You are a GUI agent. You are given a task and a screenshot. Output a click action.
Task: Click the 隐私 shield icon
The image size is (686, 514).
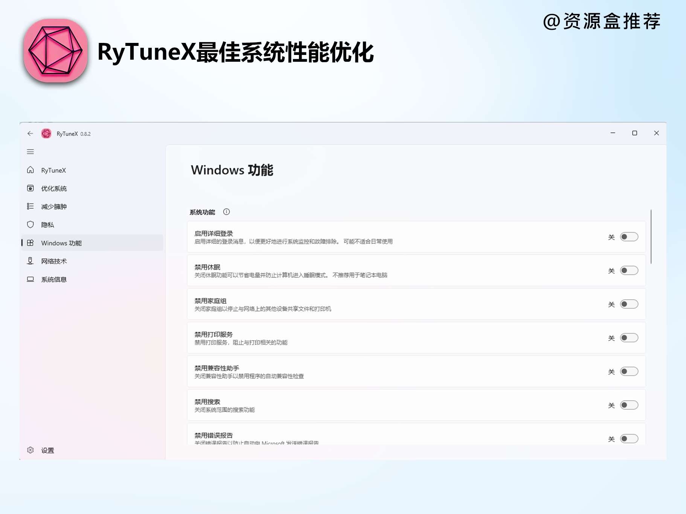[30, 225]
